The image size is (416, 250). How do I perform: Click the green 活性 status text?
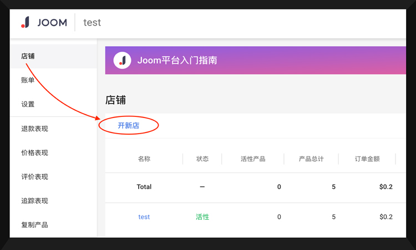[202, 217]
